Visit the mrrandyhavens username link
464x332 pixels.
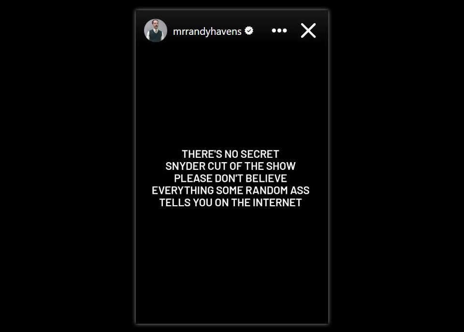[207, 31]
